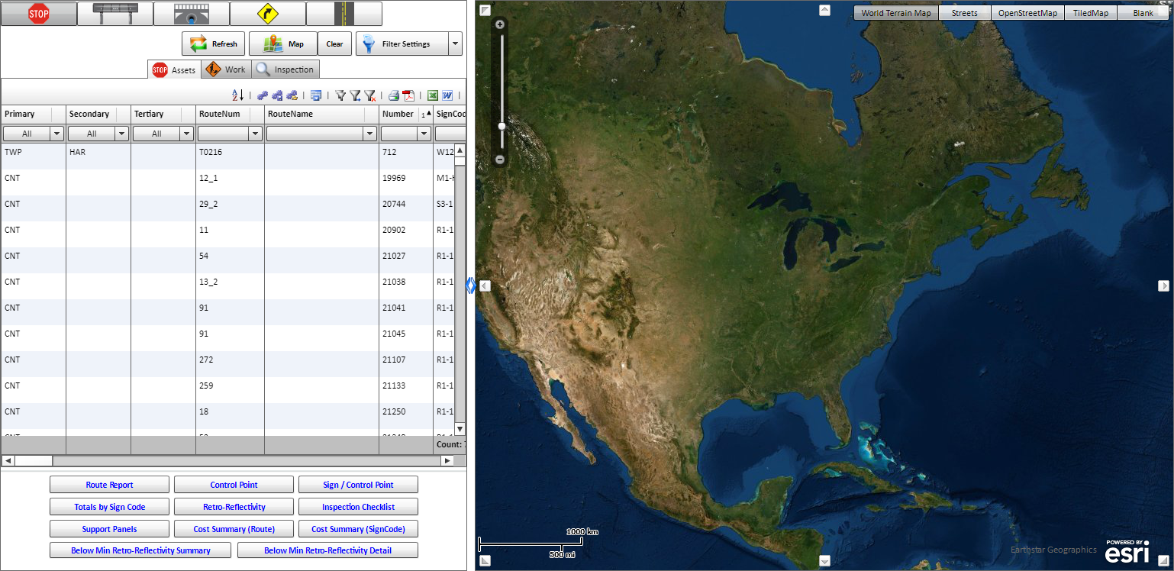
Task: Open Below Min Retro-Reflectivity Summary report
Action: click(x=140, y=550)
